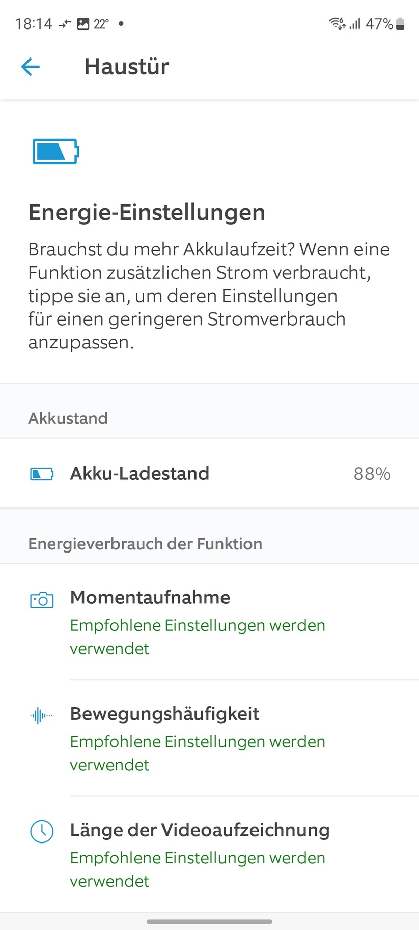
Task: Tap the 88% battery charge value
Action: pos(373,474)
